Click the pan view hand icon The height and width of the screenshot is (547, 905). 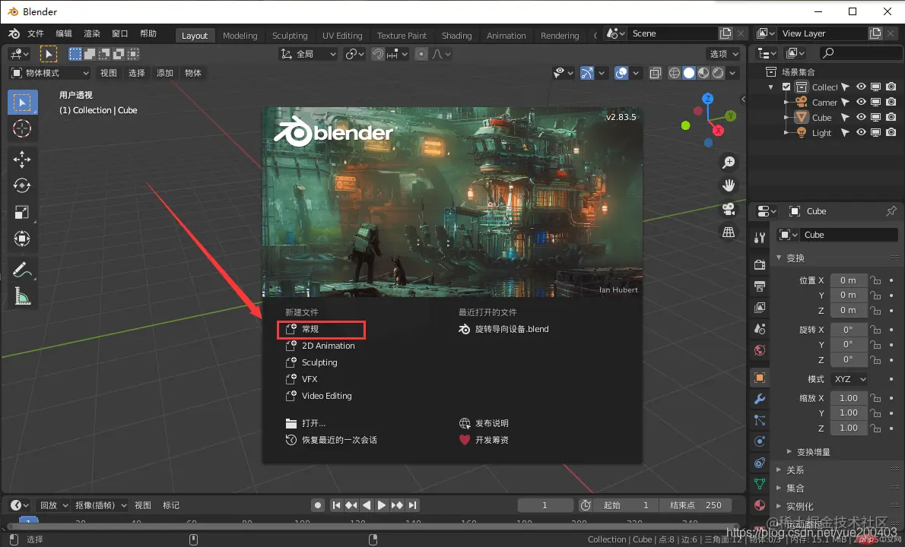click(x=729, y=185)
